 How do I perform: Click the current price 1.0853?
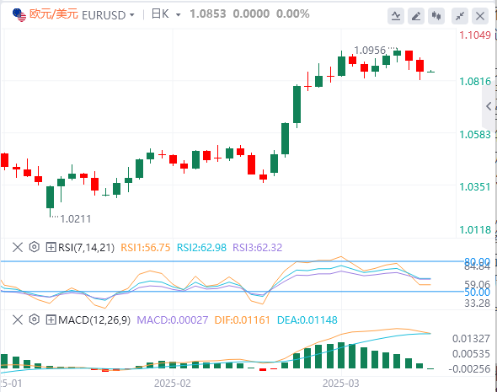point(208,14)
